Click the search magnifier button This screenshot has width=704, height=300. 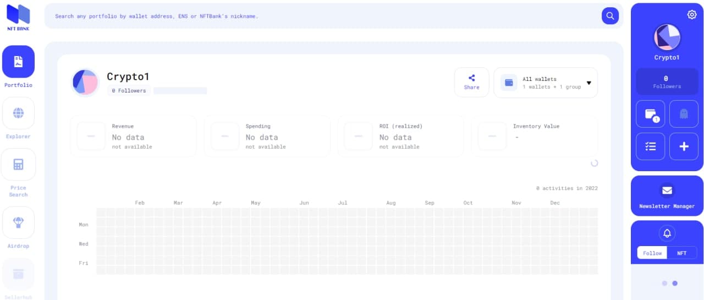coord(610,16)
